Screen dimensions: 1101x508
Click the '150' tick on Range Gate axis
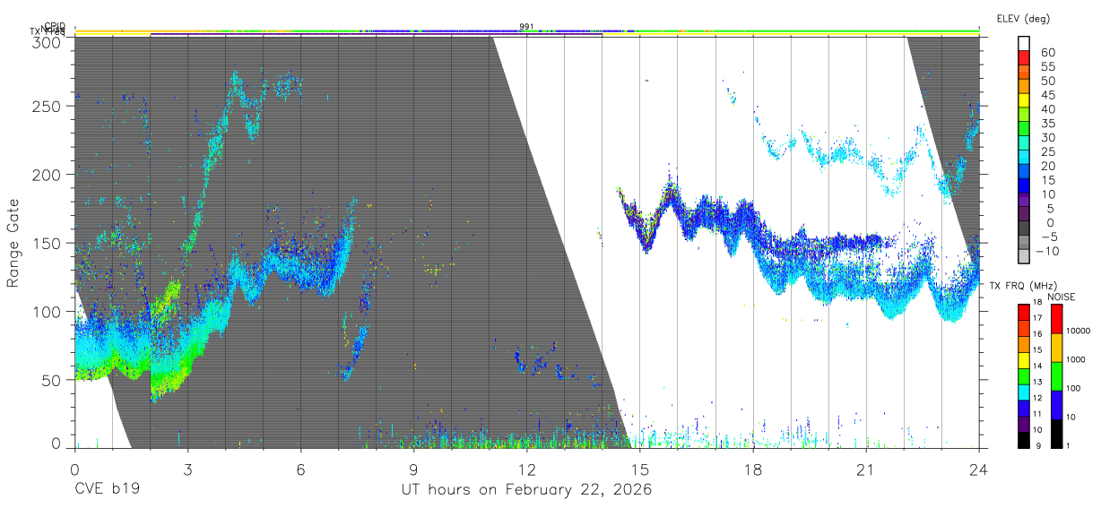click(46, 243)
